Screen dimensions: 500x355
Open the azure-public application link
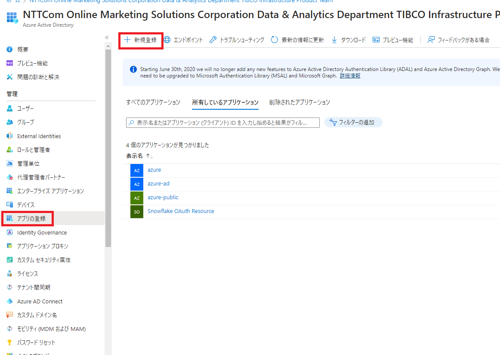163,198
